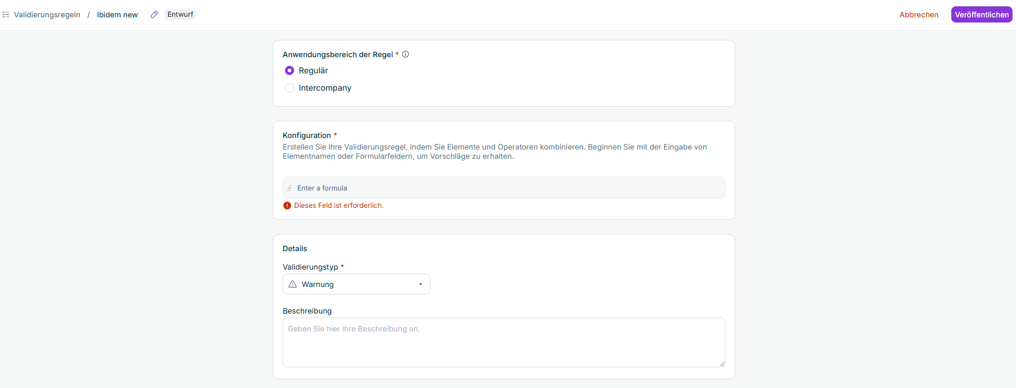The width and height of the screenshot is (1016, 388).
Task: Open the Validierungstyp dropdown showing Warnung
Action: tap(356, 284)
